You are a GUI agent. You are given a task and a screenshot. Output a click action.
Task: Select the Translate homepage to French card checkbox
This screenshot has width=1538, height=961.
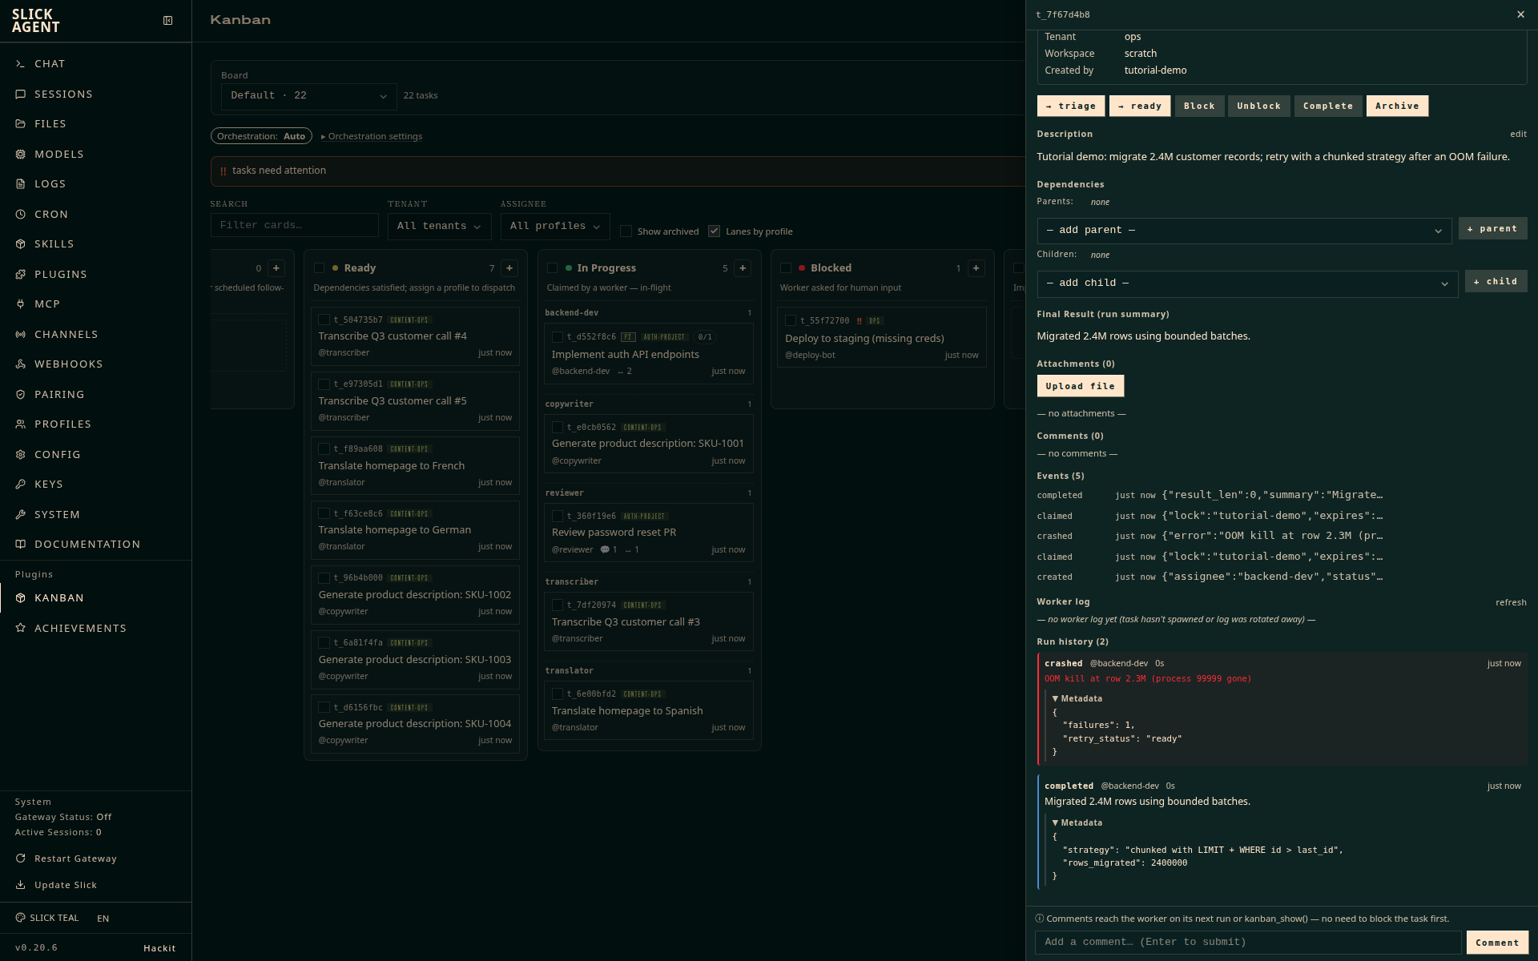tap(324, 449)
